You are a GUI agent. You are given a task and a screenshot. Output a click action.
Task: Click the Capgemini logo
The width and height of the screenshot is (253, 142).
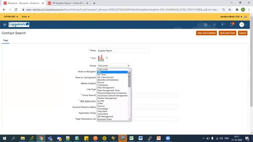19,24
